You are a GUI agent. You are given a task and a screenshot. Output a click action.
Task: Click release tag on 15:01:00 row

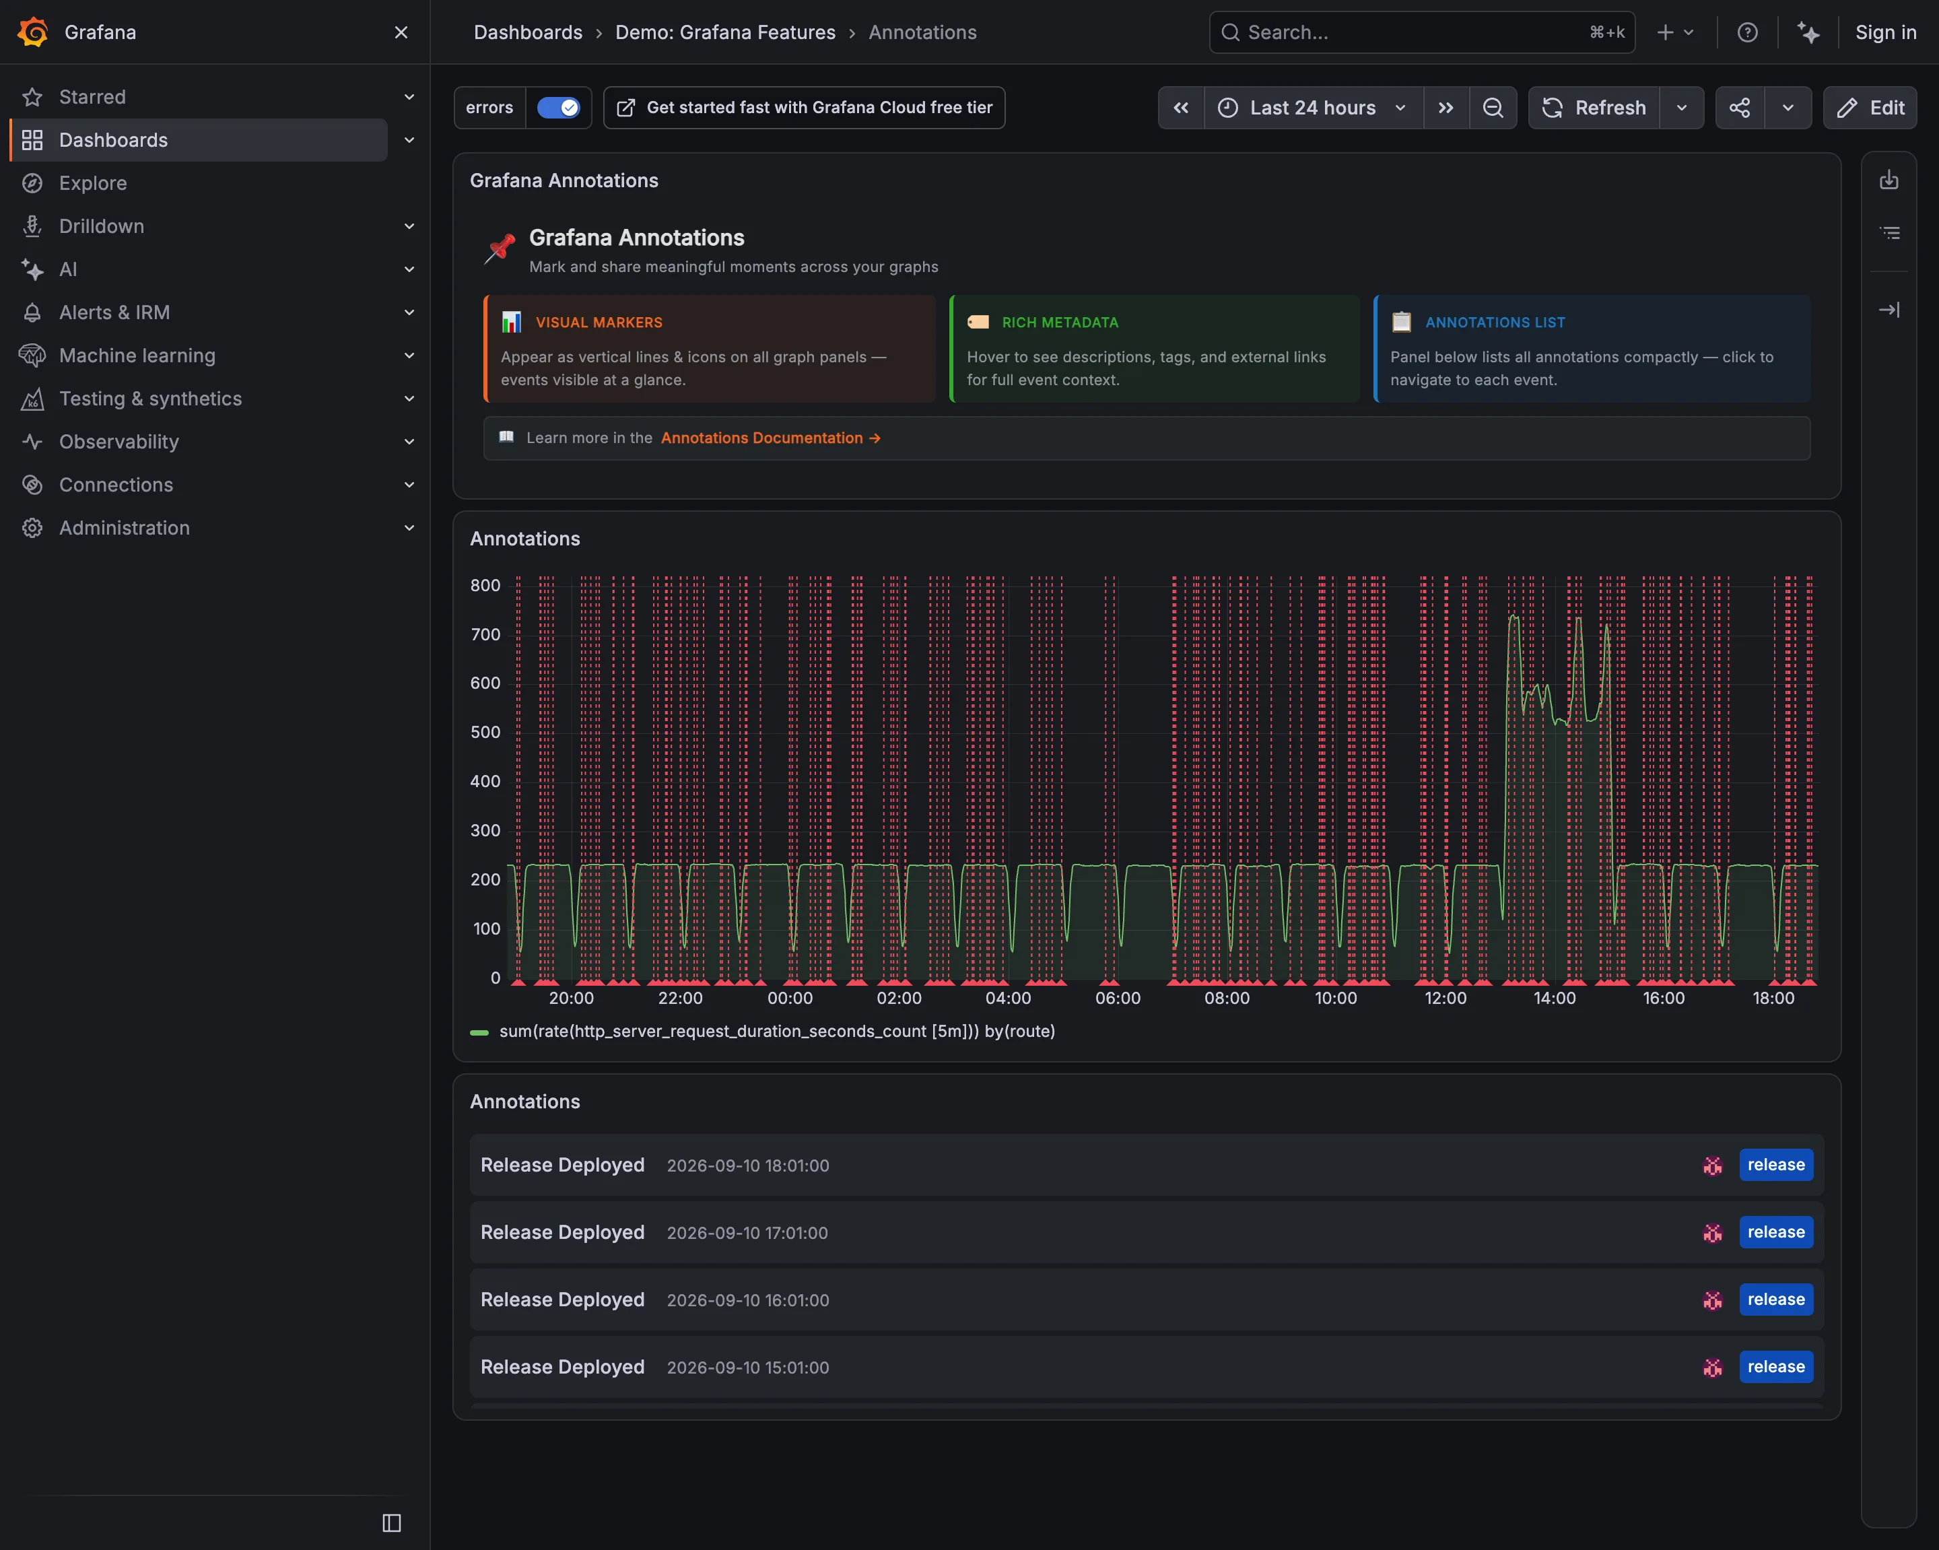1775,1368
